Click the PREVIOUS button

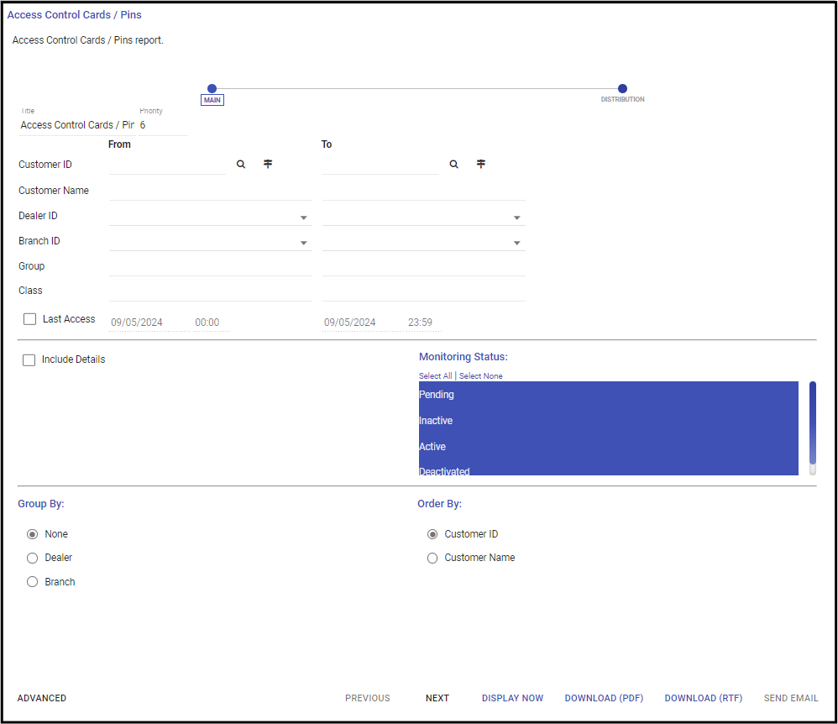368,698
